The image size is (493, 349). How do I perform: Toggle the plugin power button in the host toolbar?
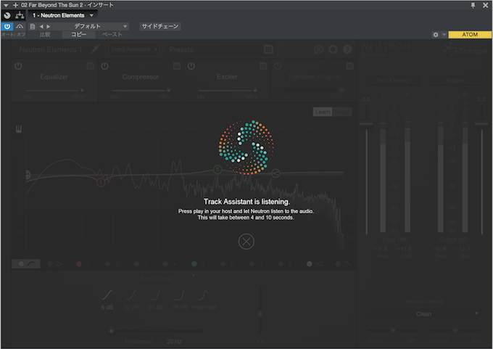click(x=7, y=26)
